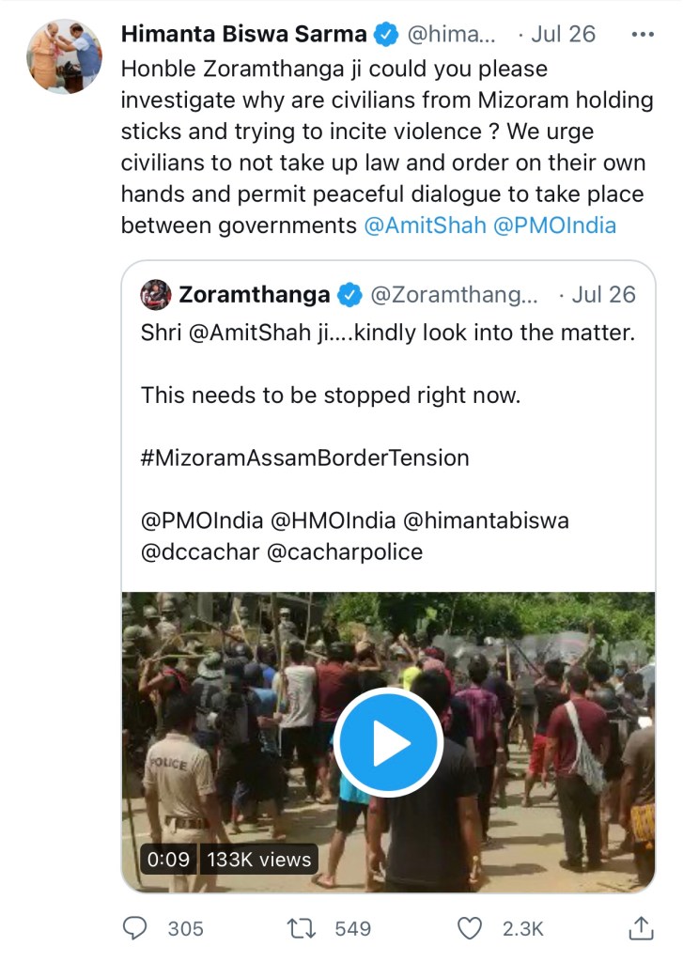The height and width of the screenshot is (962, 683).
Task: Tap the share upload icon
Action: 641,928
